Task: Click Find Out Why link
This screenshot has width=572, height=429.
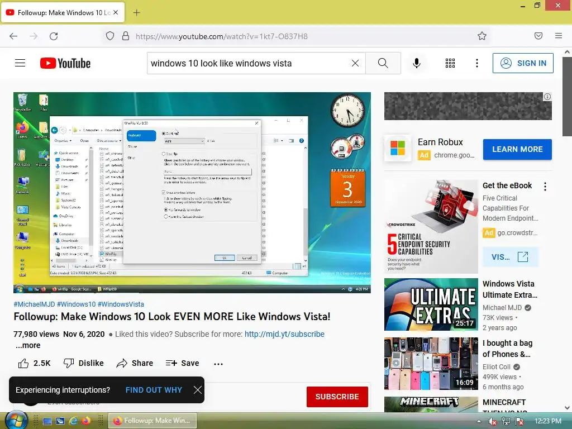Action: coord(154,390)
